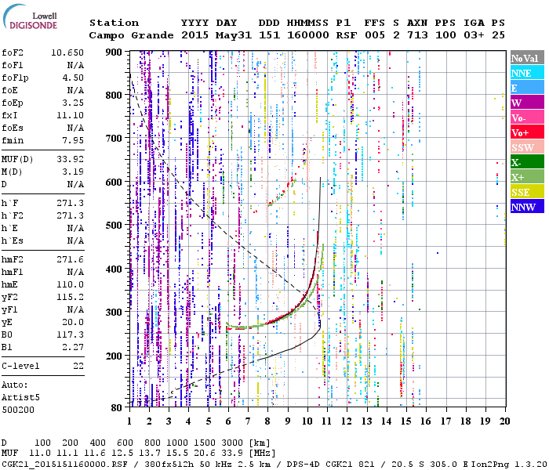This screenshot has width=549, height=470.
Task: Click the h`F2 value 271.3
Action: click(71, 215)
